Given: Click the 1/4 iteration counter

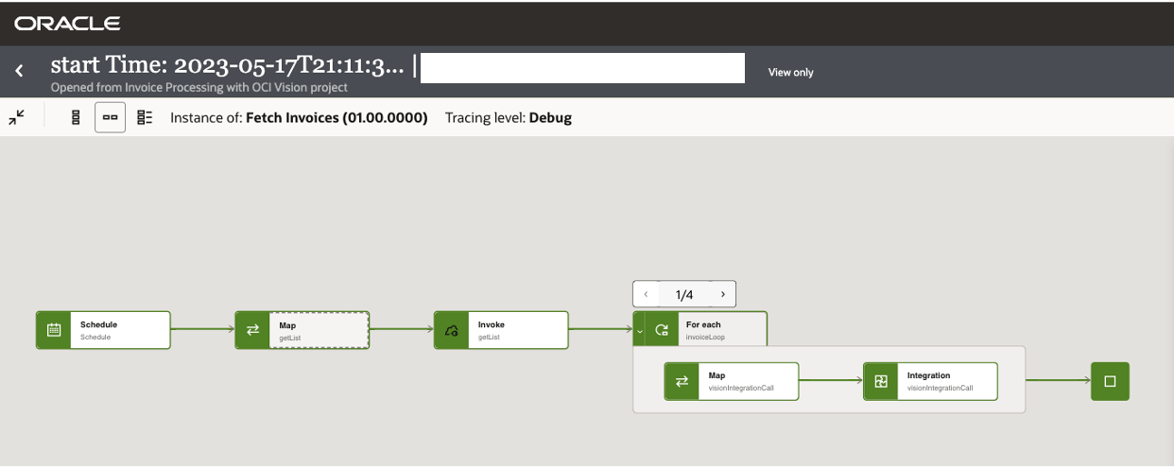Looking at the screenshot, I should pyautogui.click(x=684, y=294).
